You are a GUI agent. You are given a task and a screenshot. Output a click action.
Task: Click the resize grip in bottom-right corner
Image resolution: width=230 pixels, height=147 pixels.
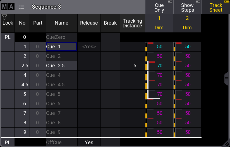(227, 144)
